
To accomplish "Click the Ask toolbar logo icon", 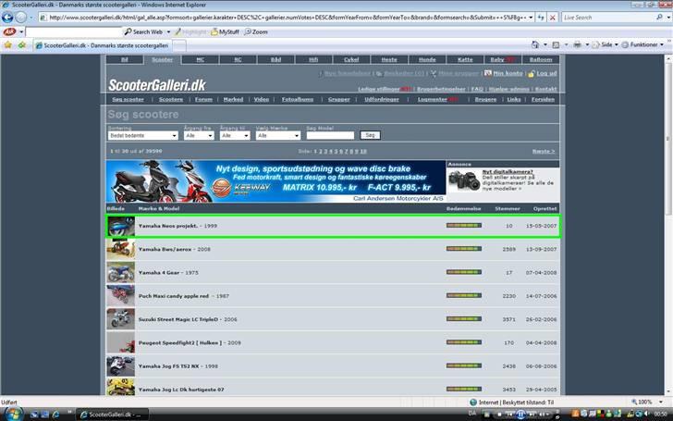I will (x=8, y=31).
